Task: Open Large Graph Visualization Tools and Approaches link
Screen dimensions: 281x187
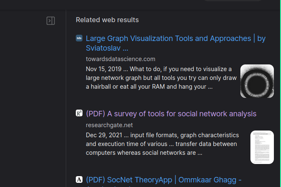Action: coord(175,44)
